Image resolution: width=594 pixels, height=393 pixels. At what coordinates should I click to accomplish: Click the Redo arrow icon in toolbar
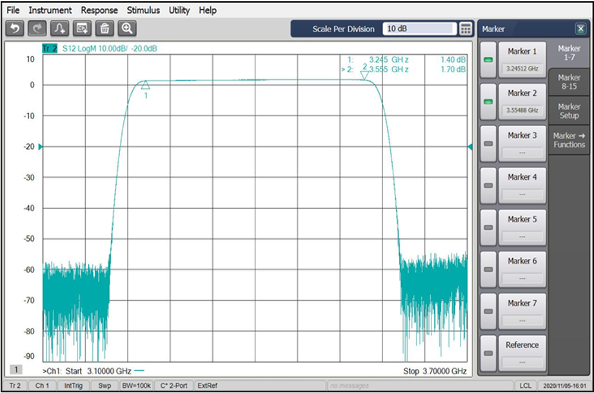(x=37, y=28)
